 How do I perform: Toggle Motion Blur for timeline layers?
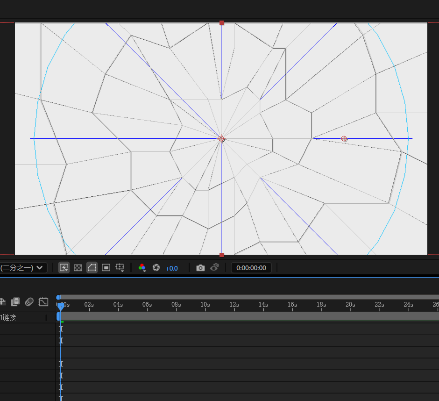coord(29,302)
